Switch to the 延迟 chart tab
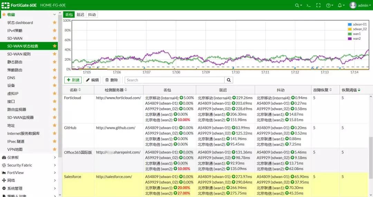 80,15
